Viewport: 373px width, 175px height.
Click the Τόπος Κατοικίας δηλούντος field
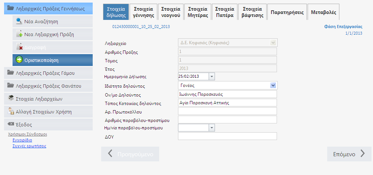(227, 102)
